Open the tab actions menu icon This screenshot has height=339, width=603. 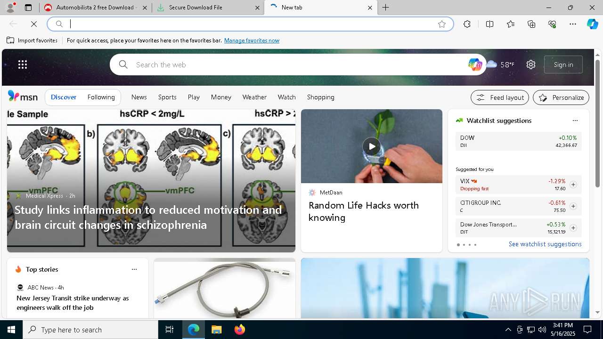coord(28,8)
